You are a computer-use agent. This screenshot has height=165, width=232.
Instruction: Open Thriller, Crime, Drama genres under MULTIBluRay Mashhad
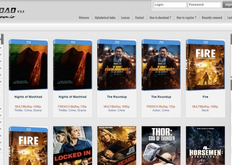point(28,110)
